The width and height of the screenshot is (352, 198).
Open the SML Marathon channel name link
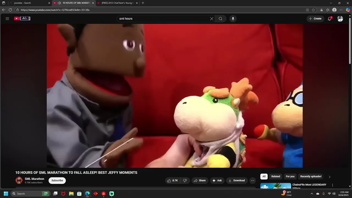point(34,179)
